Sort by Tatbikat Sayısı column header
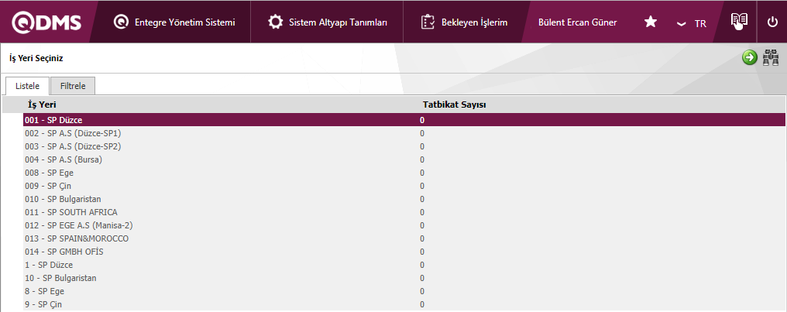This screenshot has width=787, height=312. click(455, 105)
